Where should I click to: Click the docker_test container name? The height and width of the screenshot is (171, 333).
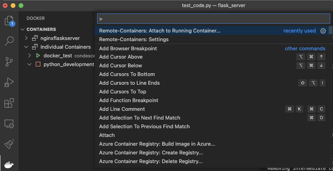click(58, 55)
